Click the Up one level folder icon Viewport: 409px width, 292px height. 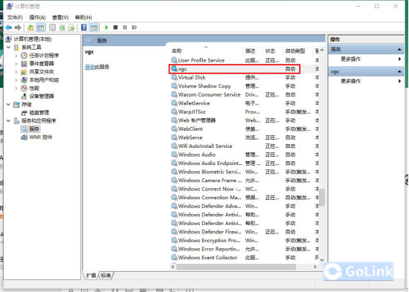pos(30,27)
